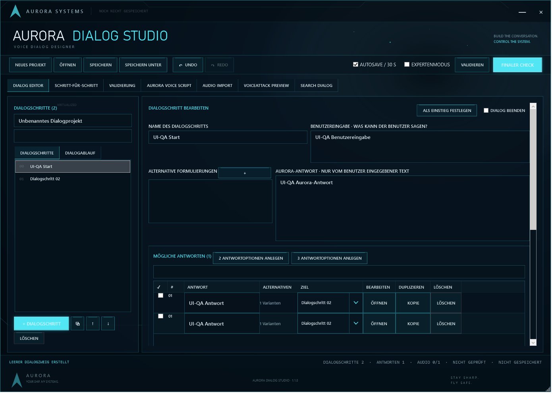Click Löschen in the first answer row

click(446, 303)
